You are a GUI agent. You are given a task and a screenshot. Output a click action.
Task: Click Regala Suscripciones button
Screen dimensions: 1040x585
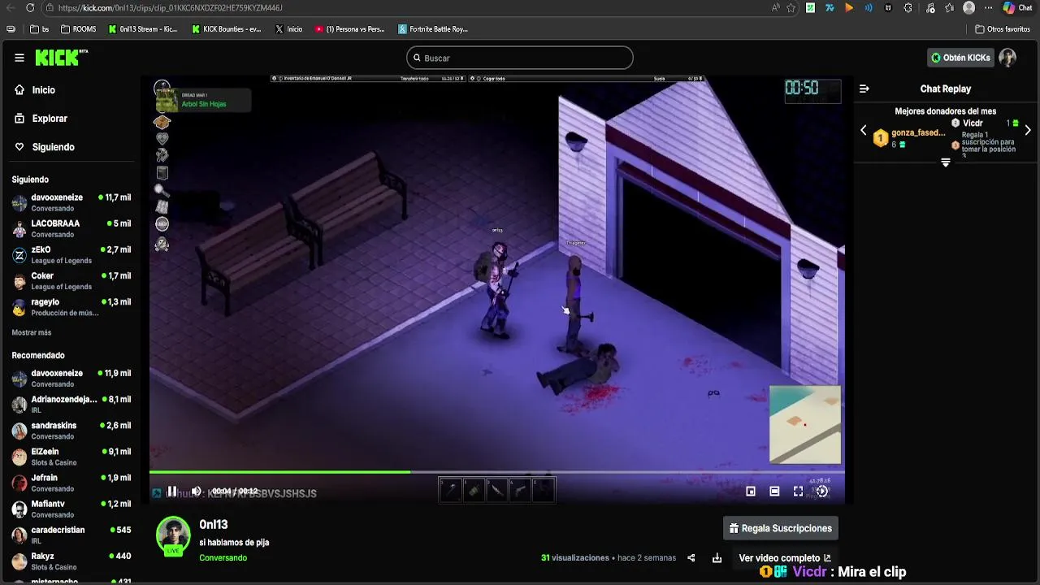click(781, 528)
